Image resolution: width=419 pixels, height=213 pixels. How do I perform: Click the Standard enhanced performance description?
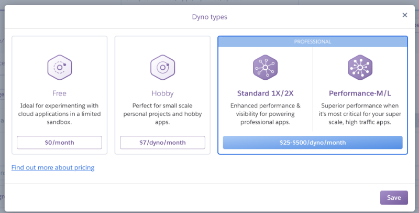tap(265, 114)
